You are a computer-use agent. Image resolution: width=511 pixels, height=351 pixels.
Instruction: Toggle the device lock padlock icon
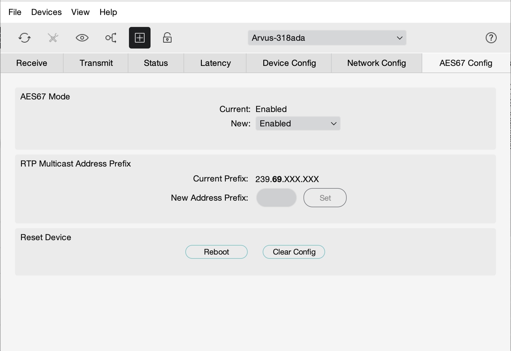pyautogui.click(x=167, y=38)
